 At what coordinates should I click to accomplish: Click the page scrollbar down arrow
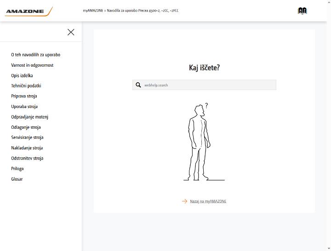click(329, 249)
